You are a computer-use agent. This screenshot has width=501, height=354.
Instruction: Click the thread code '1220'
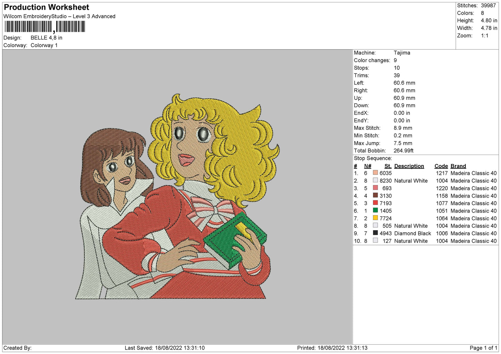442,188
